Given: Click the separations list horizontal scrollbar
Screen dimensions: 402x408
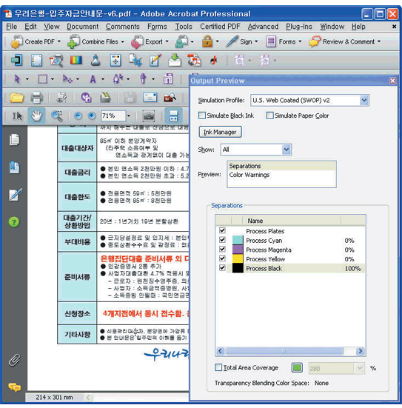Looking at the screenshot, I should (290, 351).
